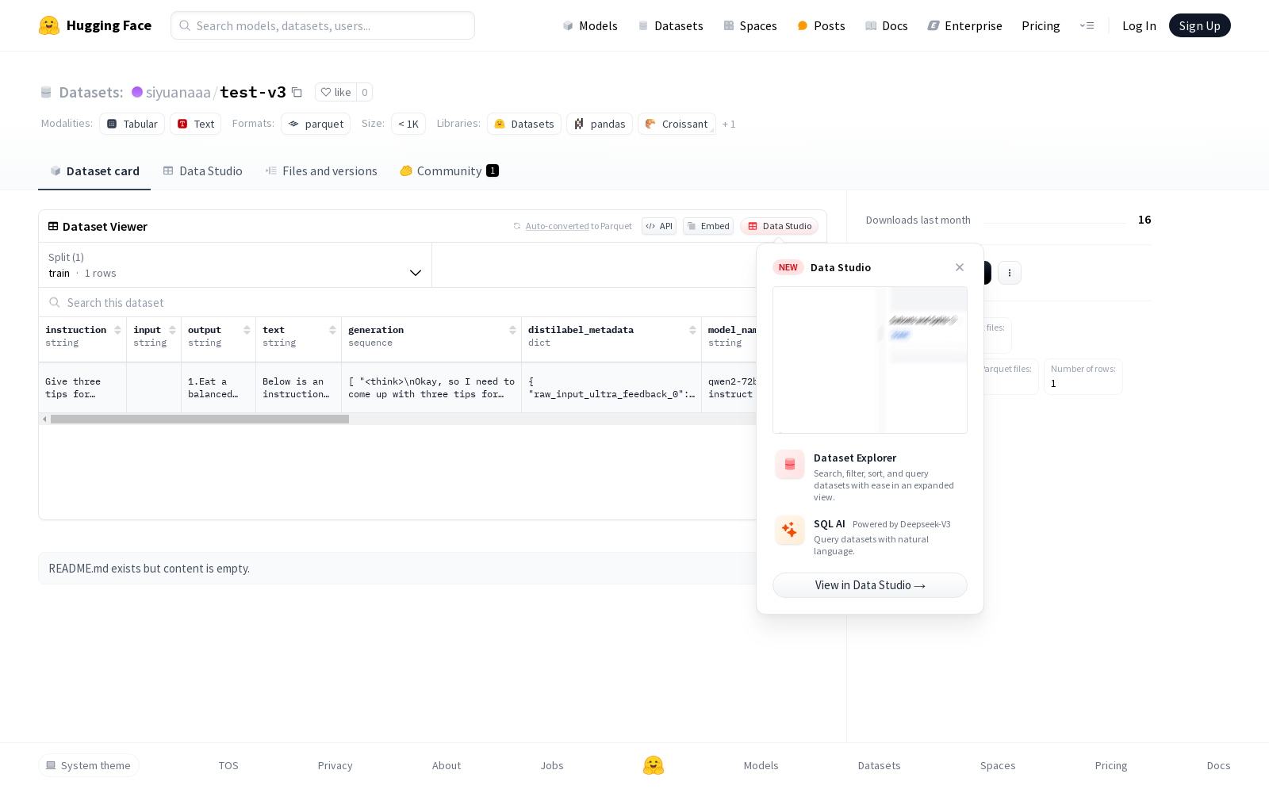Open Enterprise in top navigation
Screen dimensions: 1269x793
pyautogui.click(x=964, y=25)
